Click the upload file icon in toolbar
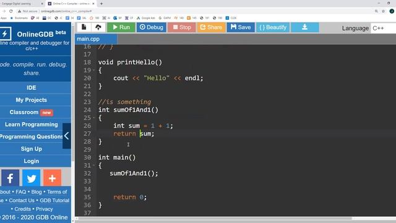396x223 pixels. (98, 27)
